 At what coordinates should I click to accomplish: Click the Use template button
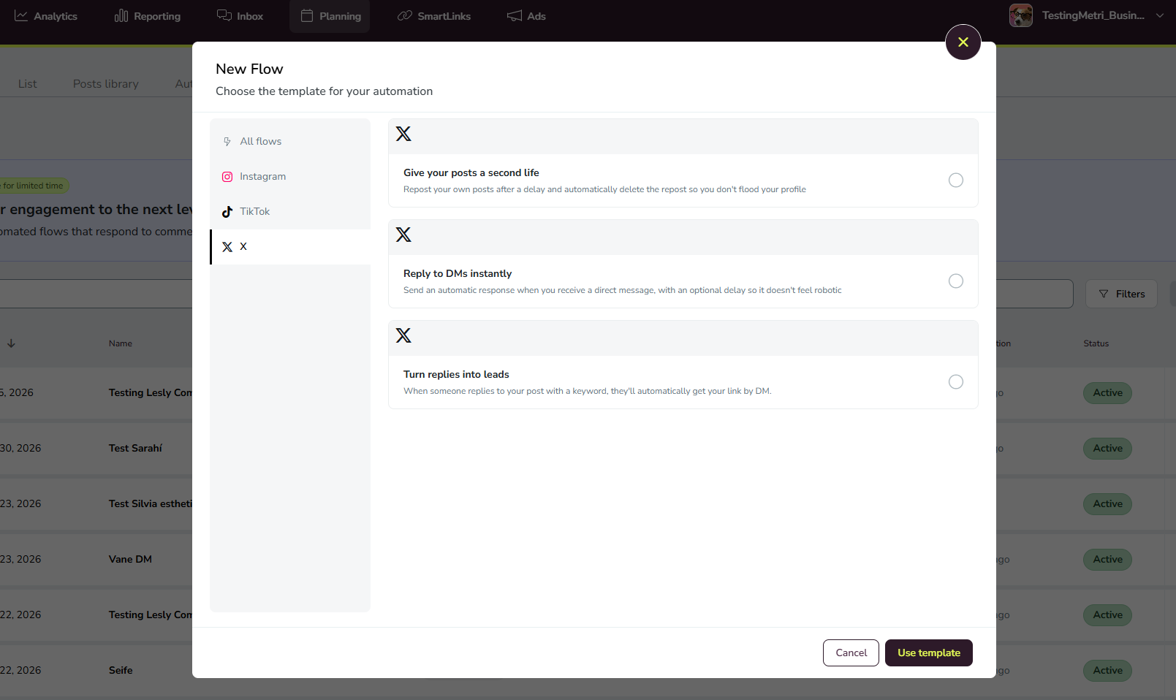(x=928, y=653)
